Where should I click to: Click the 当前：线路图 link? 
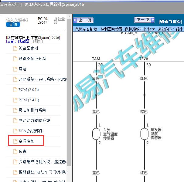pos(18,41)
